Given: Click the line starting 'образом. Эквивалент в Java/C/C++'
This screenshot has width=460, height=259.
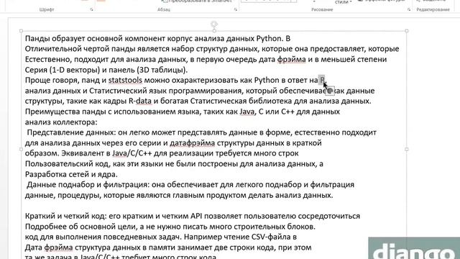Looking at the screenshot, I should point(162,153).
